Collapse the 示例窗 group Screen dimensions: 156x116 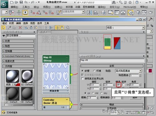click(x=18, y=66)
